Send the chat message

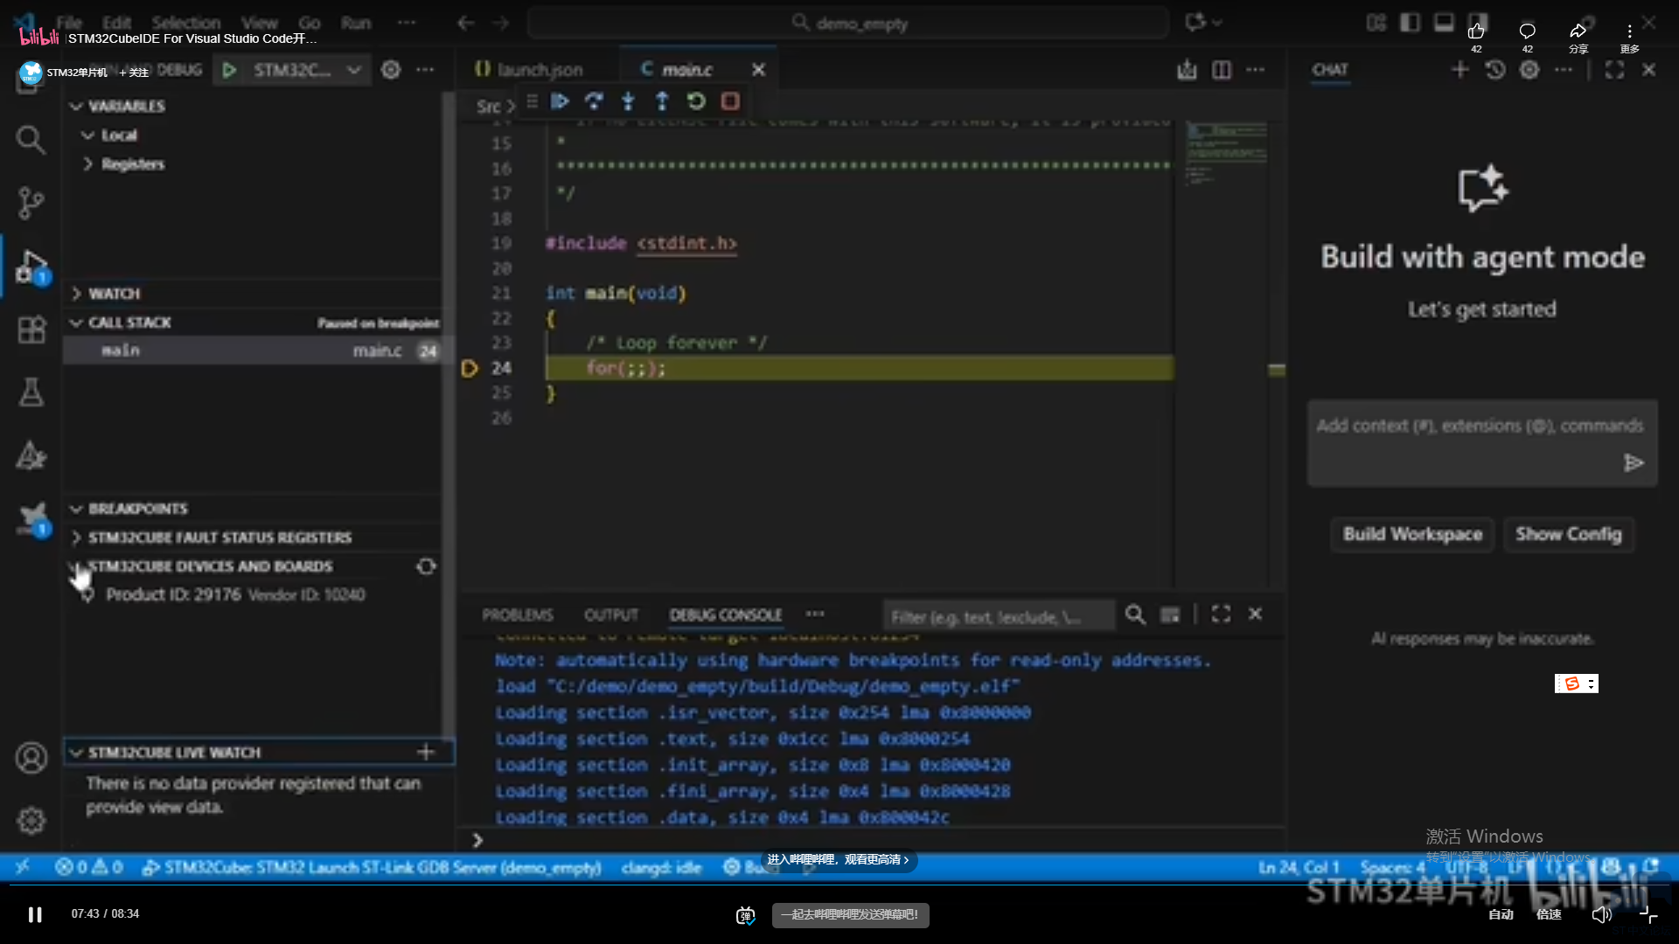pyautogui.click(x=1634, y=462)
